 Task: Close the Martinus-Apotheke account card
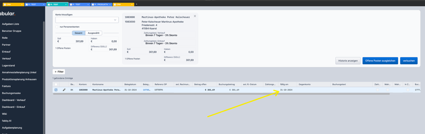(x=195, y=16)
